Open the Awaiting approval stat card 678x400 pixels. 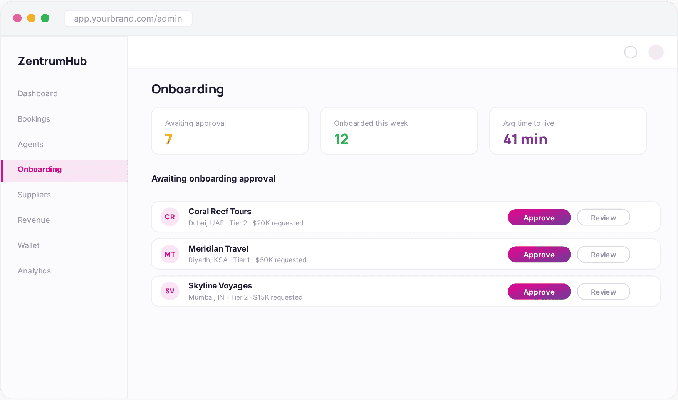point(230,131)
